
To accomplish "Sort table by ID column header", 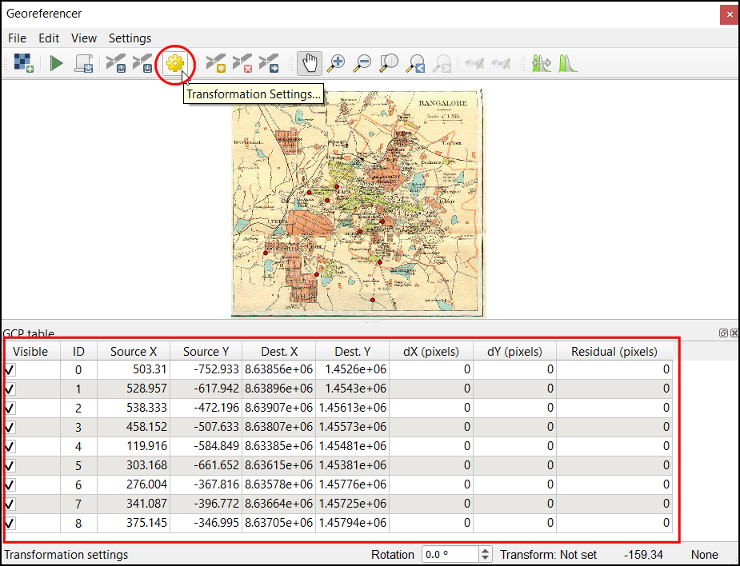I will 79,352.
